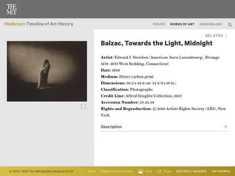Image resolution: width=235 pixels, height=176 pixels.
Task: Click the Balzac photograph thumbnail
Action: [x=47, y=71]
